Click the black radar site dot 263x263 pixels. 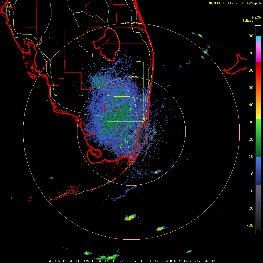pyautogui.click(x=131, y=131)
